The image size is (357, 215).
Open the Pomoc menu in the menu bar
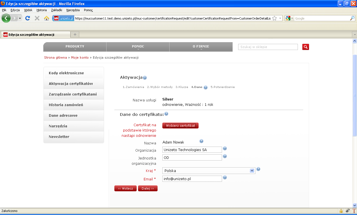88,10
